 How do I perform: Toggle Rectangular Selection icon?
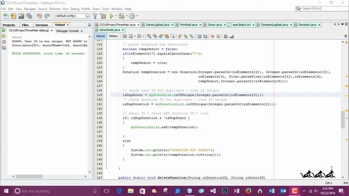point(172,36)
